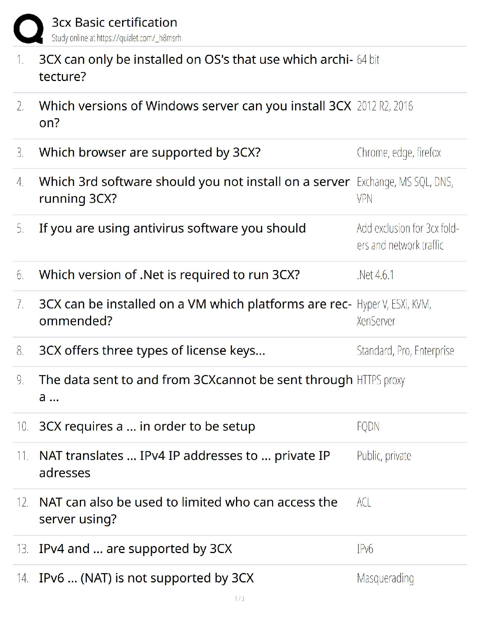Viewport: 479px width, 620px height.
Task: Click the 'ACL' answer
Action: 364,502
